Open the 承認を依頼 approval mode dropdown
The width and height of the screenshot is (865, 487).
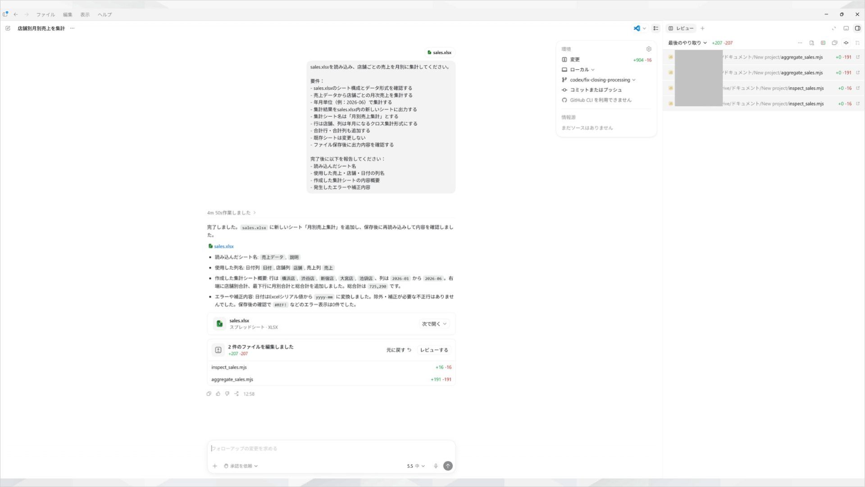pos(241,466)
